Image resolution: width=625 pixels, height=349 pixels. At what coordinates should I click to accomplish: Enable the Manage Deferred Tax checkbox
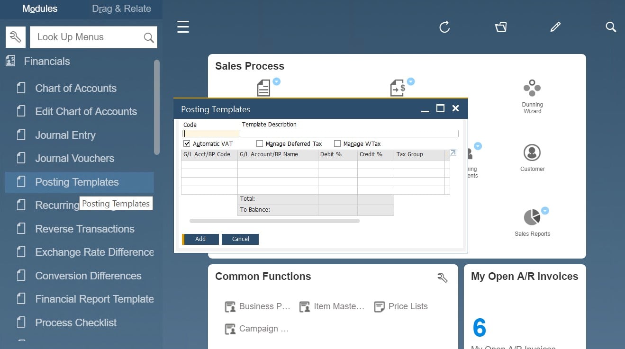[260, 143]
